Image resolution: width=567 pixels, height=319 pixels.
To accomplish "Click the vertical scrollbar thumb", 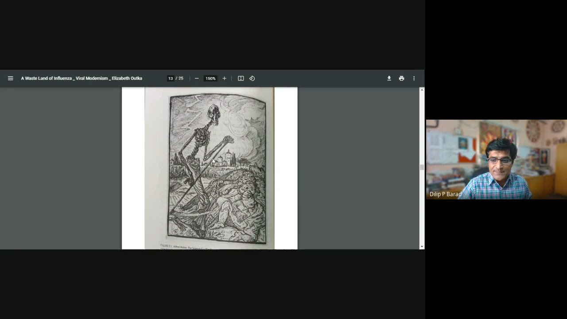I will 422,167.
